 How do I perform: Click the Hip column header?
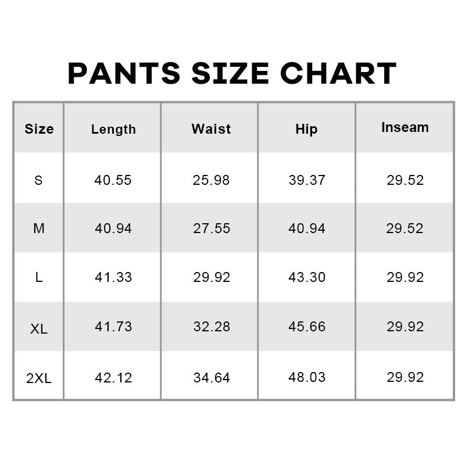pyautogui.click(x=307, y=130)
